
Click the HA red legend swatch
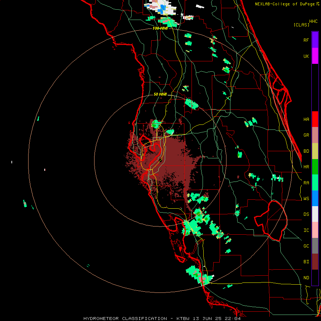pos(315,119)
